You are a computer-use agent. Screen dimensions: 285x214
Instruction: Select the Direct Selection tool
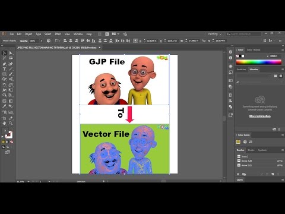(x=11, y=53)
